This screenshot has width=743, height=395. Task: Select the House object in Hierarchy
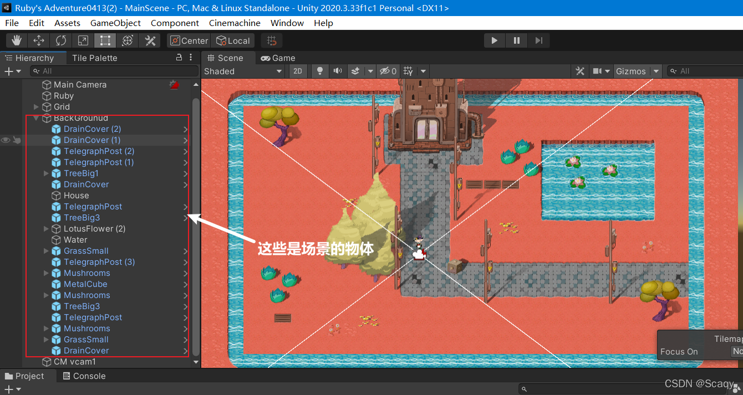coord(76,196)
